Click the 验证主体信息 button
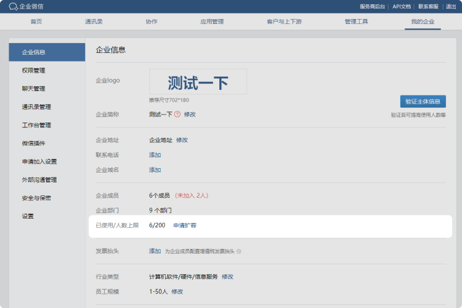The width and height of the screenshot is (462, 308). (423, 102)
